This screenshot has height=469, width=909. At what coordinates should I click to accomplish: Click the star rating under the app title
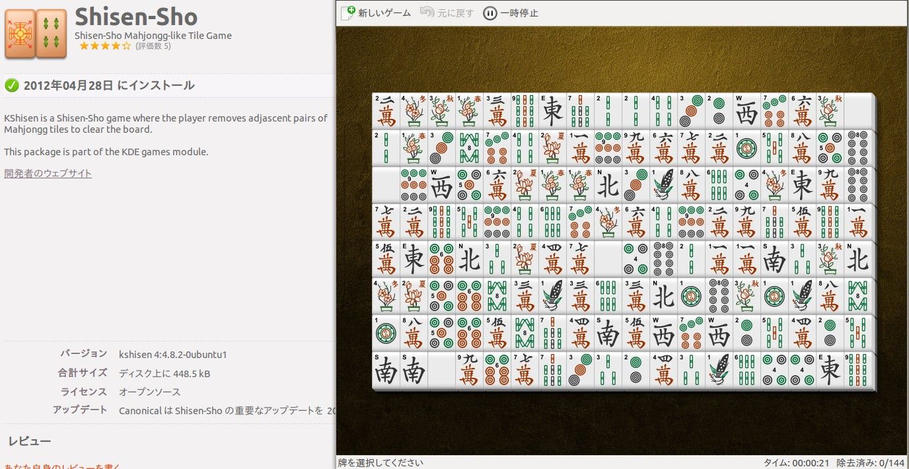[105, 46]
